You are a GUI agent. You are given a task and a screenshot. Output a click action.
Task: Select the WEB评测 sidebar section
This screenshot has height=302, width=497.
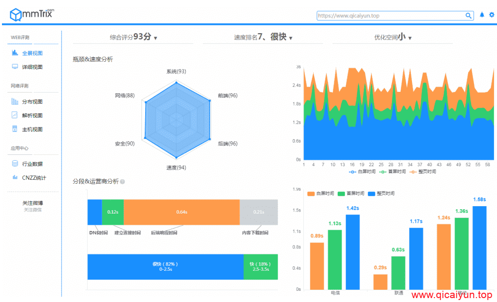[x=20, y=36]
